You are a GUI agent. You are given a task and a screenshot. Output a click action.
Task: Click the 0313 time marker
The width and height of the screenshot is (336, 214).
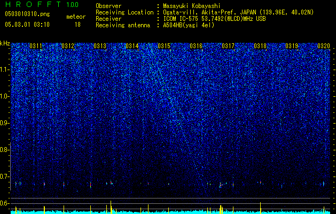[x=100, y=46]
